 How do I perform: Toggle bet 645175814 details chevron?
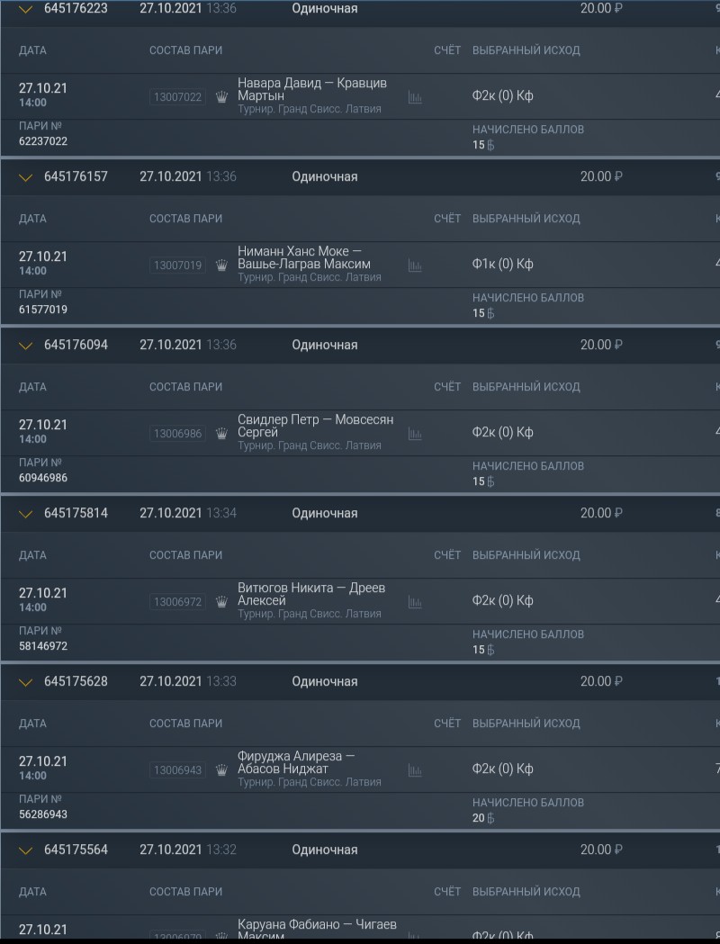(25, 514)
